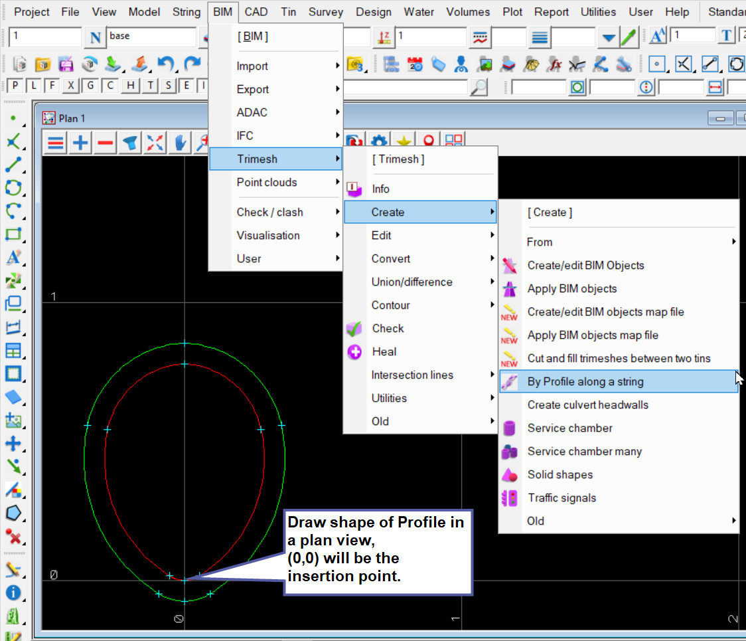Click the Undo arrow icon
The height and width of the screenshot is (641, 746).
tap(165, 64)
